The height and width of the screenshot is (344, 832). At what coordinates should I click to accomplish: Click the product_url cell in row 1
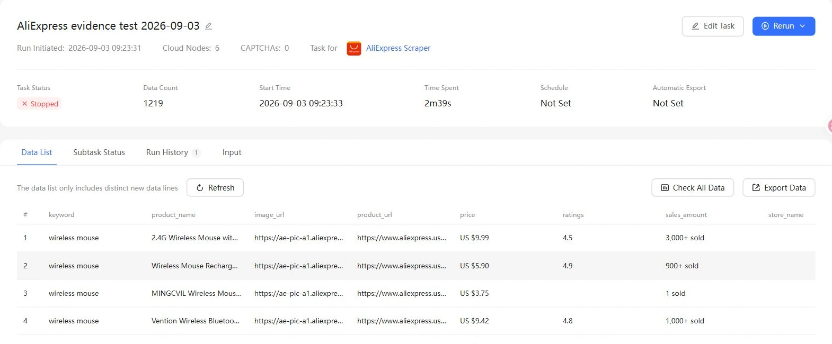[402, 238]
